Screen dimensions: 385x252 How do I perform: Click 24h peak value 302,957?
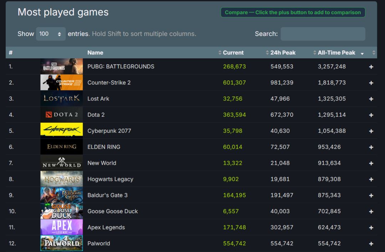pyautogui.click(x=282, y=227)
